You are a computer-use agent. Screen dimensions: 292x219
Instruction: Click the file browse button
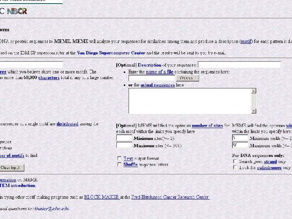coord(187,78)
